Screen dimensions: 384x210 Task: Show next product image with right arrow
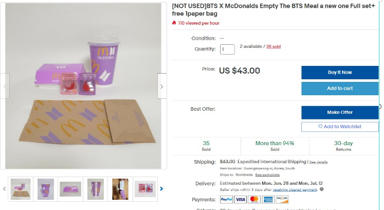click(x=161, y=86)
